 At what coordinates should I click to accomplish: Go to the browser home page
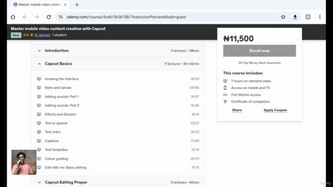(13, 17)
